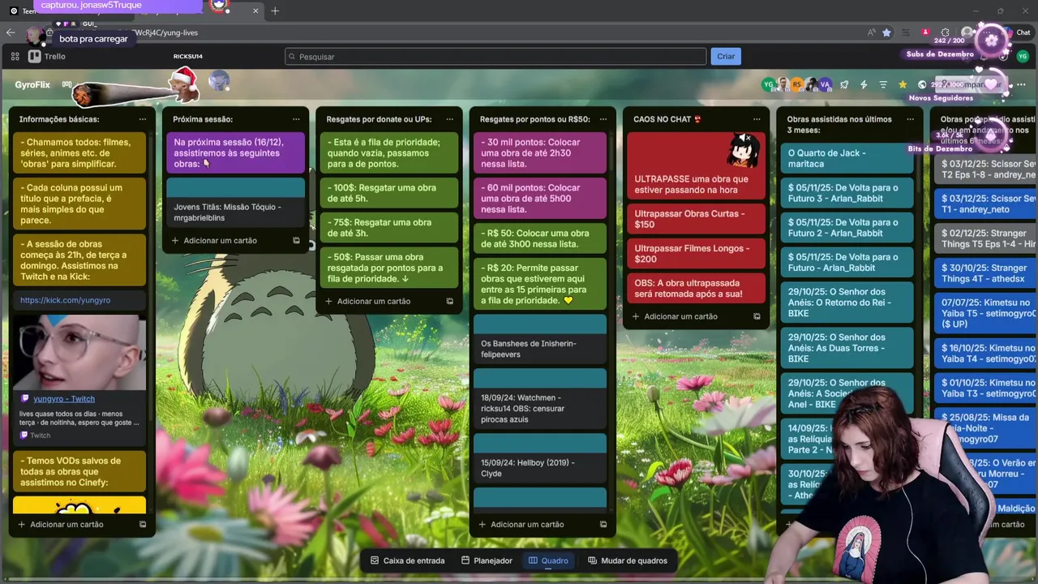The image size is (1038, 584).
Task: Select the Quadro tab
Action: 548,560
